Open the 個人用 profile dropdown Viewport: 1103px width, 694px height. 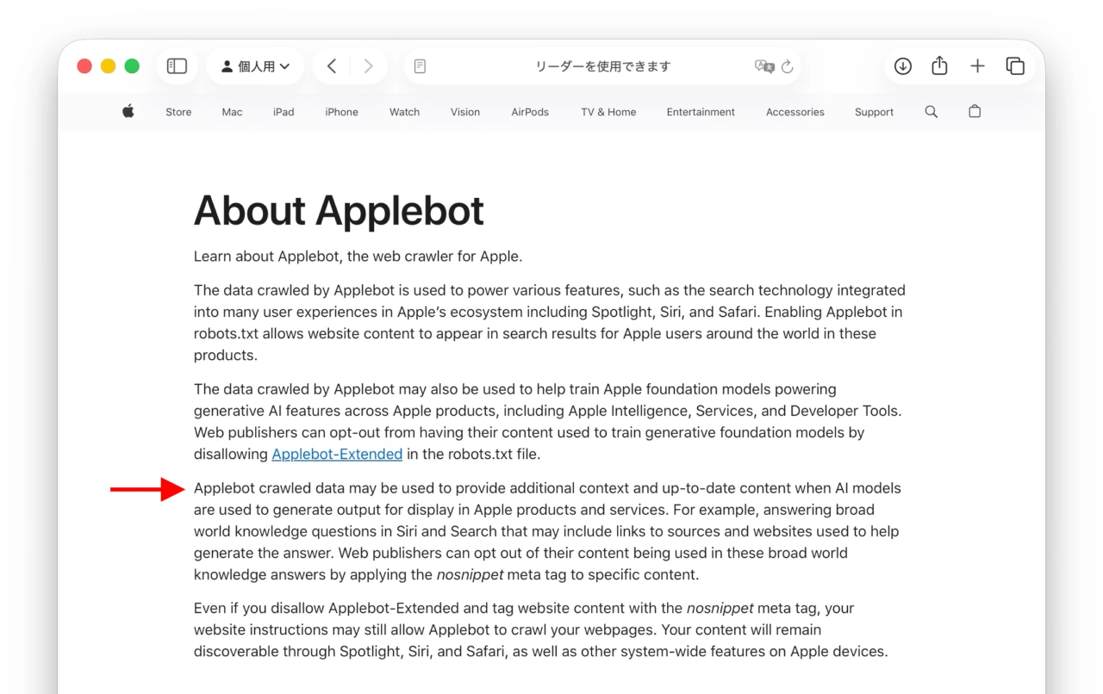pos(255,66)
